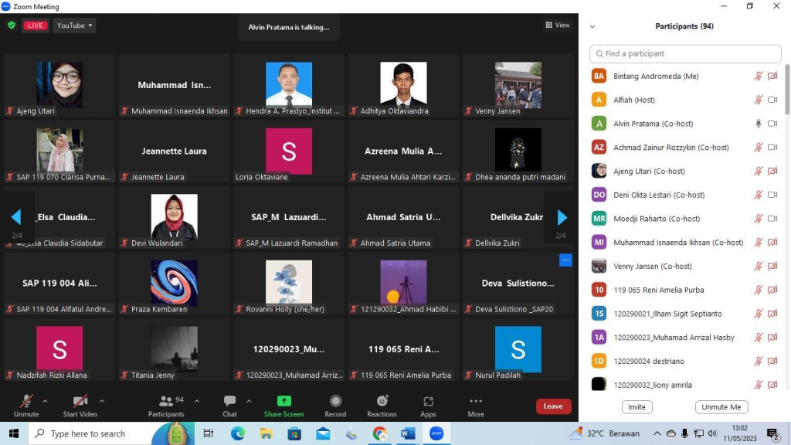This screenshot has height=445, width=791.
Task: Click camera-off icon for Ilham Sigit Septianto
Action: coord(772,314)
